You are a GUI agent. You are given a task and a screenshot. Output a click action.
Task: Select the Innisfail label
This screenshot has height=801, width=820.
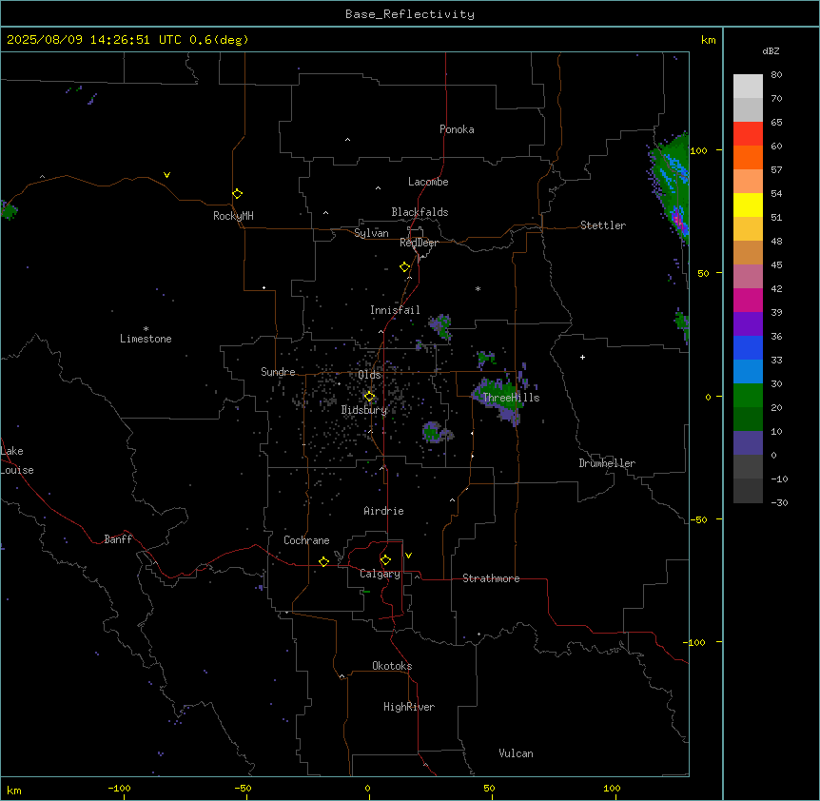(395, 310)
